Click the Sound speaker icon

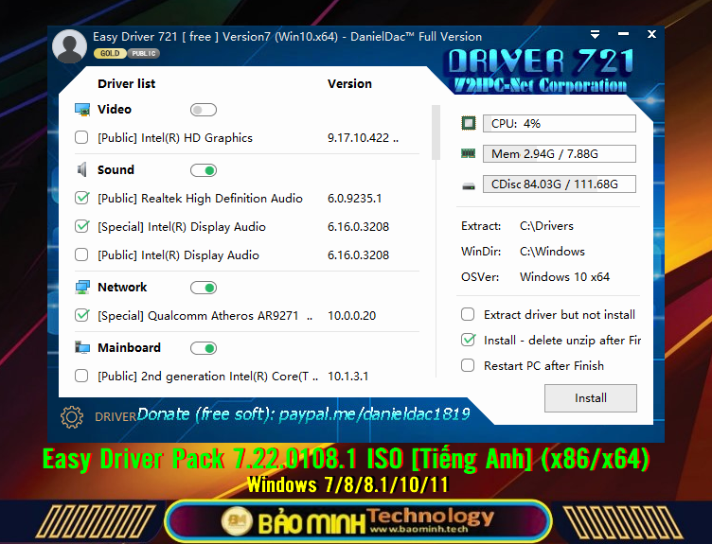coord(81,169)
